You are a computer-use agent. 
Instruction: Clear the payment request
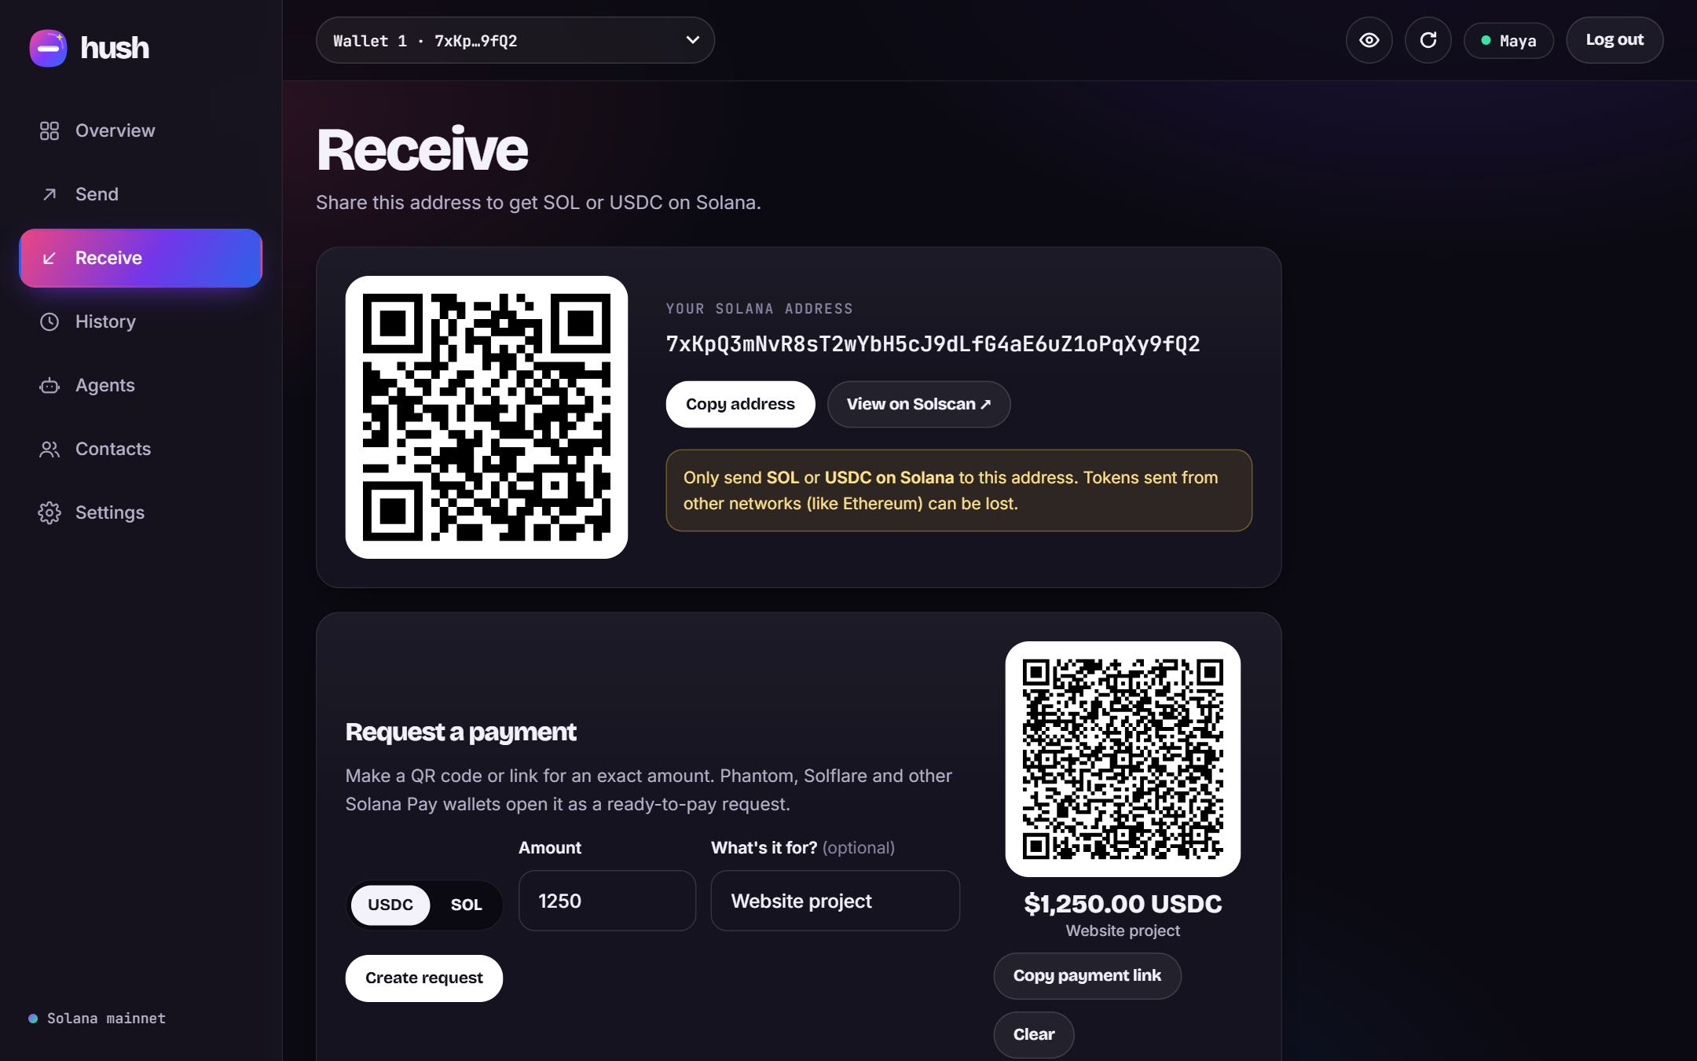[x=1034, y=1035]
